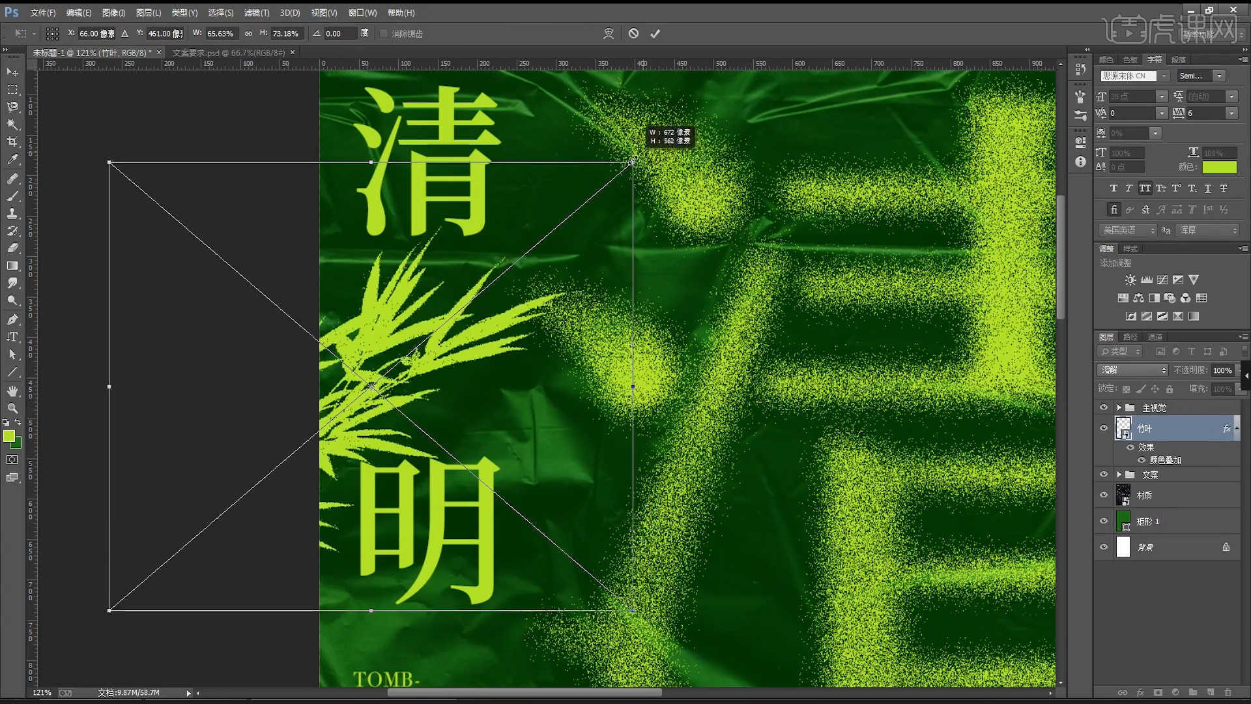Open the 思源宋体 CN font family dropdown
The height and width of the screenshot is (704, 1251).
pyautogui.click(x=1164, y=76)
